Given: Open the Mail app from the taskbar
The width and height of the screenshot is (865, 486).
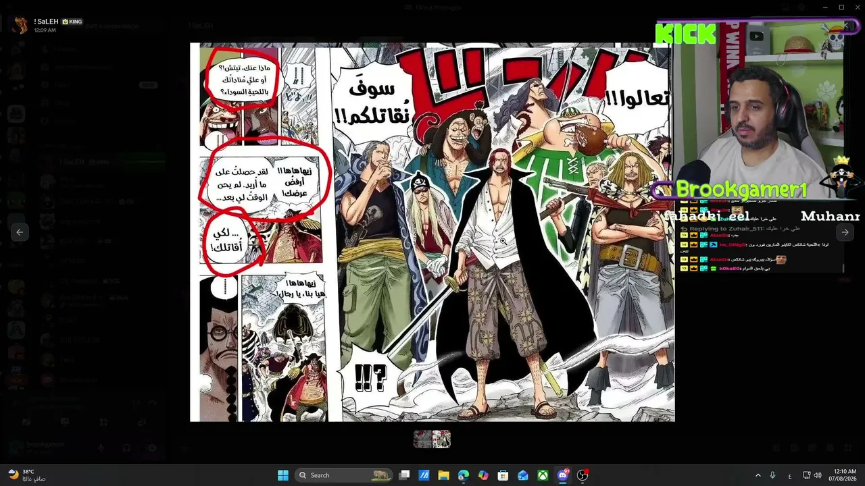Looking at the screenshot, I should (522, 475).
